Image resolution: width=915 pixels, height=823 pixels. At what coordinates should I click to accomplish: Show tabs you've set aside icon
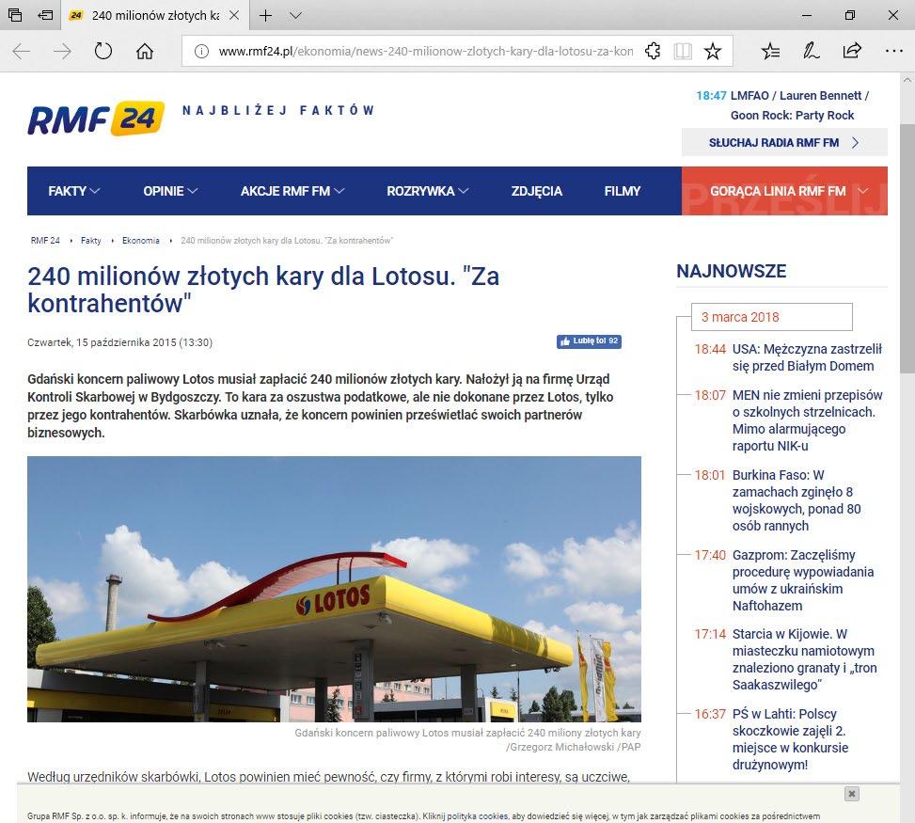(15, 16)
